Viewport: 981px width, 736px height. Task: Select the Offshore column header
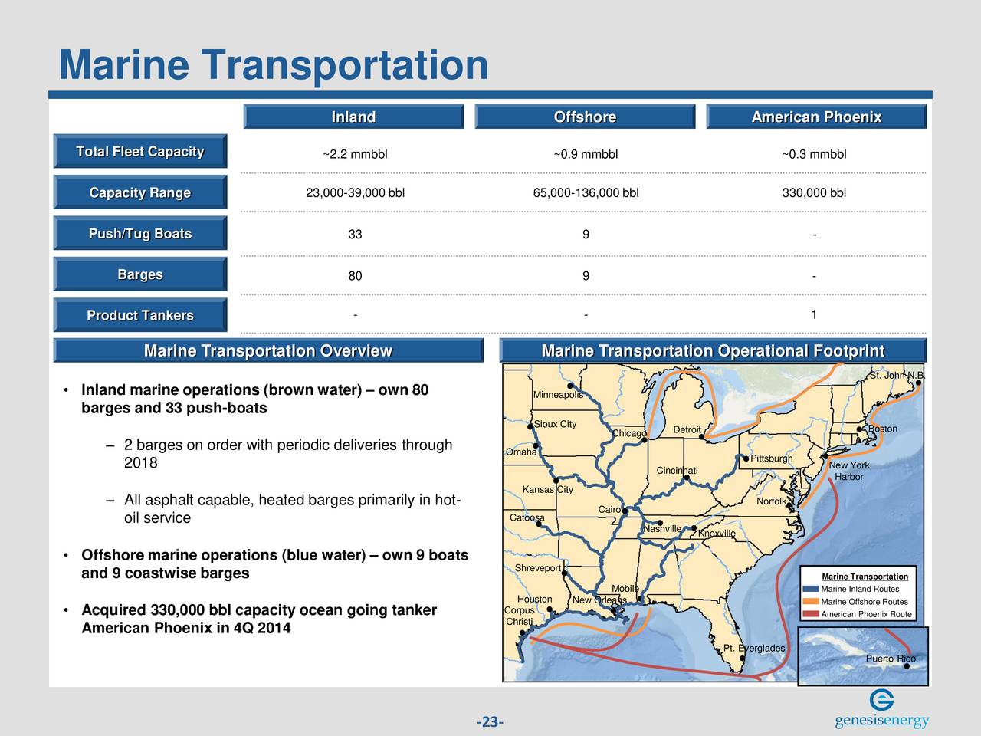pos(585,117)
